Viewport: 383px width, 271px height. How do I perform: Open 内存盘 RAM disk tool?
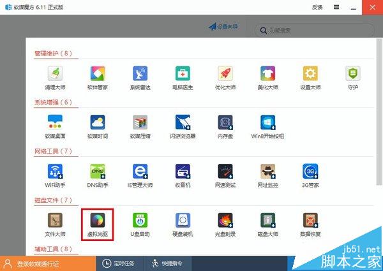[x=225, y=127]
